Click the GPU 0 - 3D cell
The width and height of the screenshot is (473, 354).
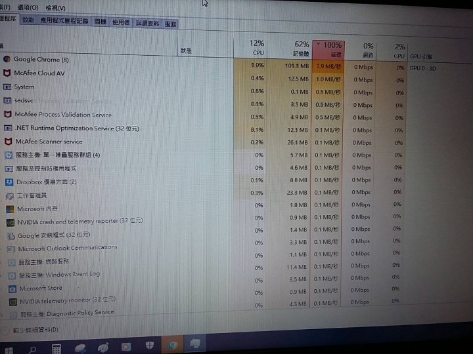tap(422, 68)
